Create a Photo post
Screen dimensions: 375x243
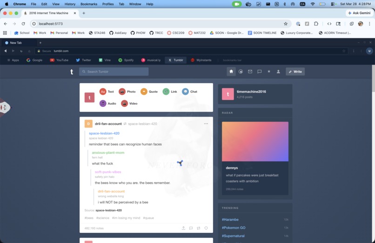coord(127,92)
